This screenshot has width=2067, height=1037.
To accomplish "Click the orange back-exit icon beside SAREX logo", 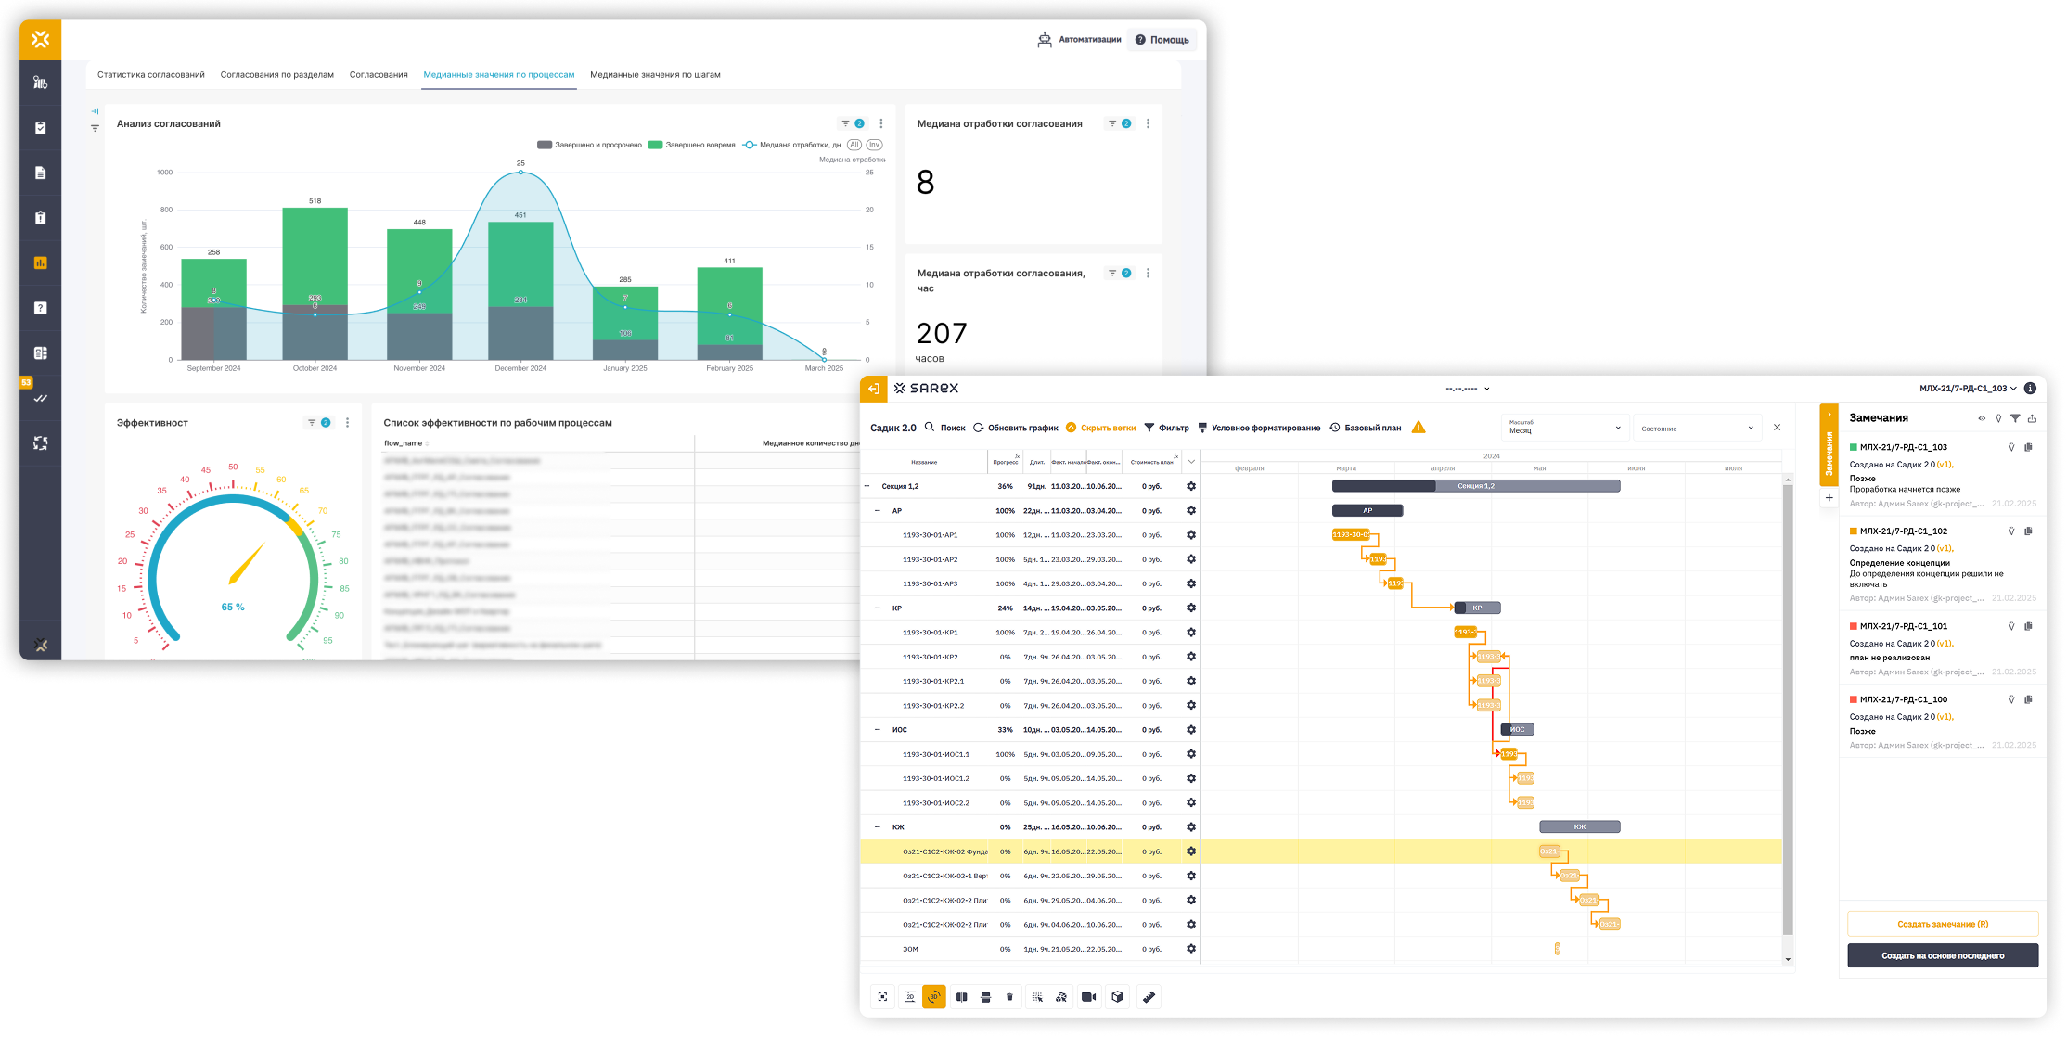I will (873, 389).
